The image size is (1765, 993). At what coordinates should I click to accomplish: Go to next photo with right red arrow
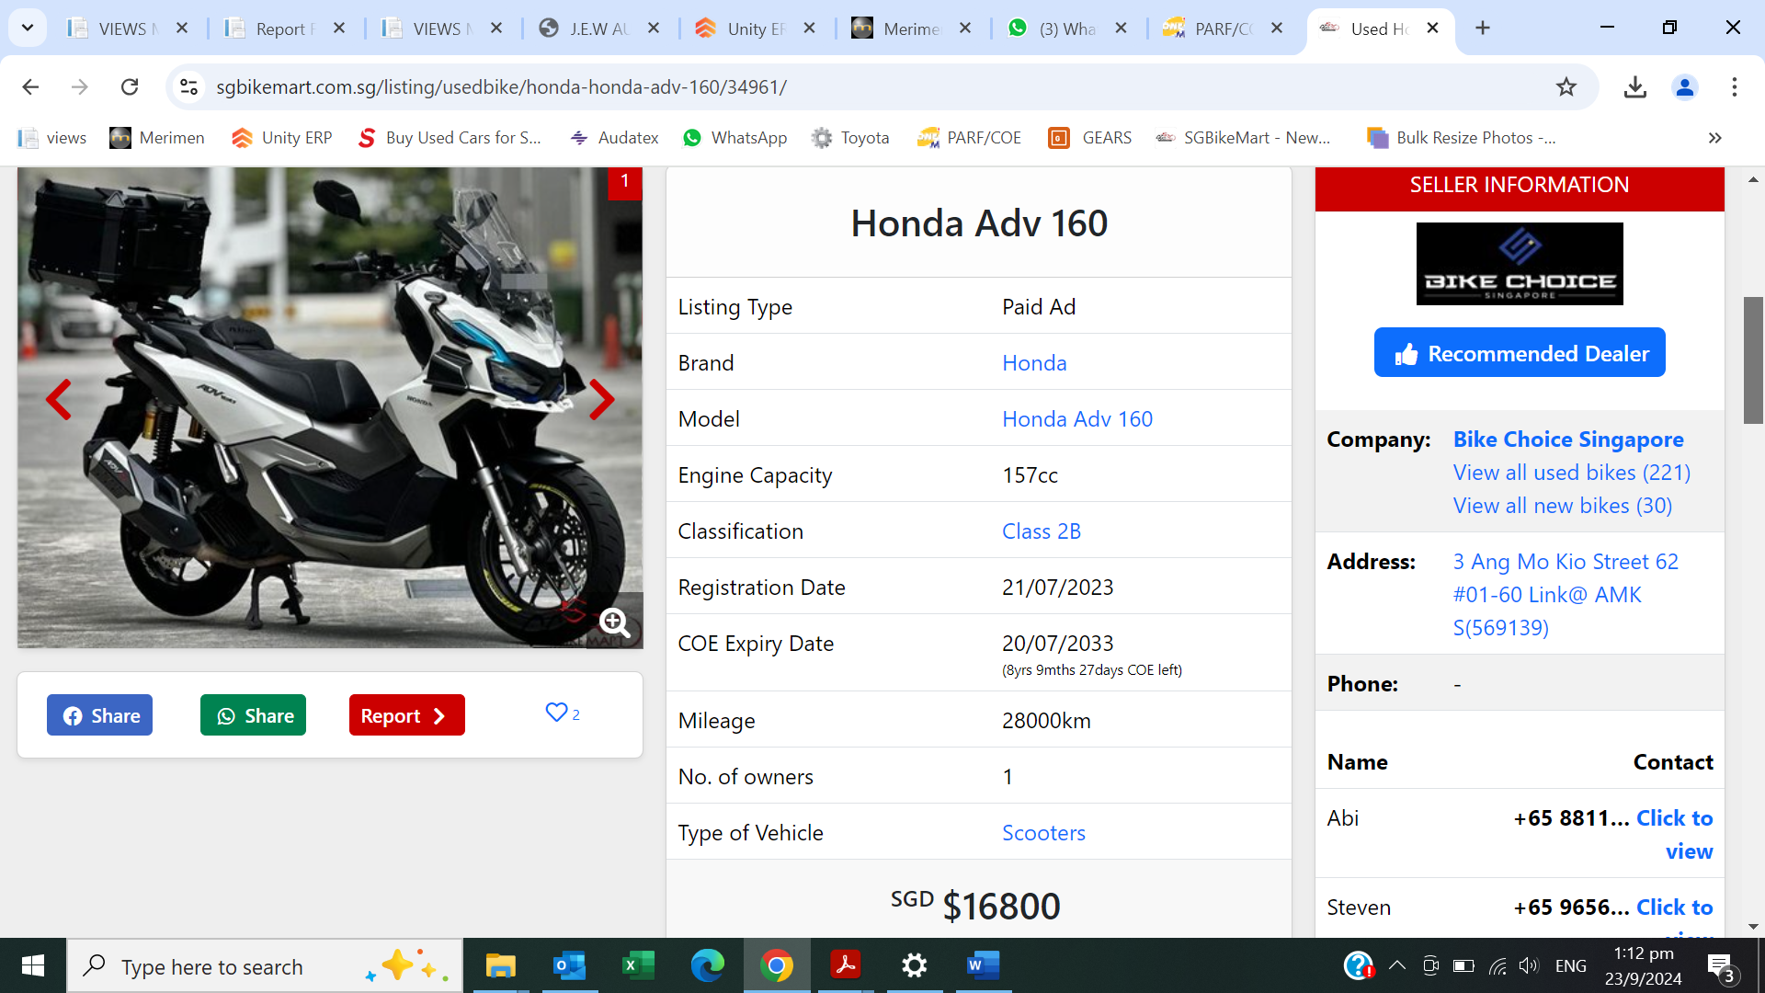(x=601, y=400)
